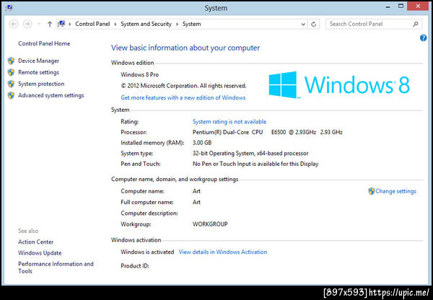Viewport: 433px width, 300px height.
Task: Open Performance Information and Tools
Action: click(56, 268)
